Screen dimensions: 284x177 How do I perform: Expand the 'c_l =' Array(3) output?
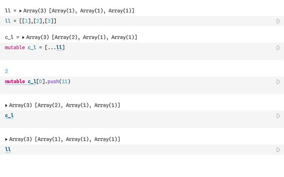click(23, 38)
